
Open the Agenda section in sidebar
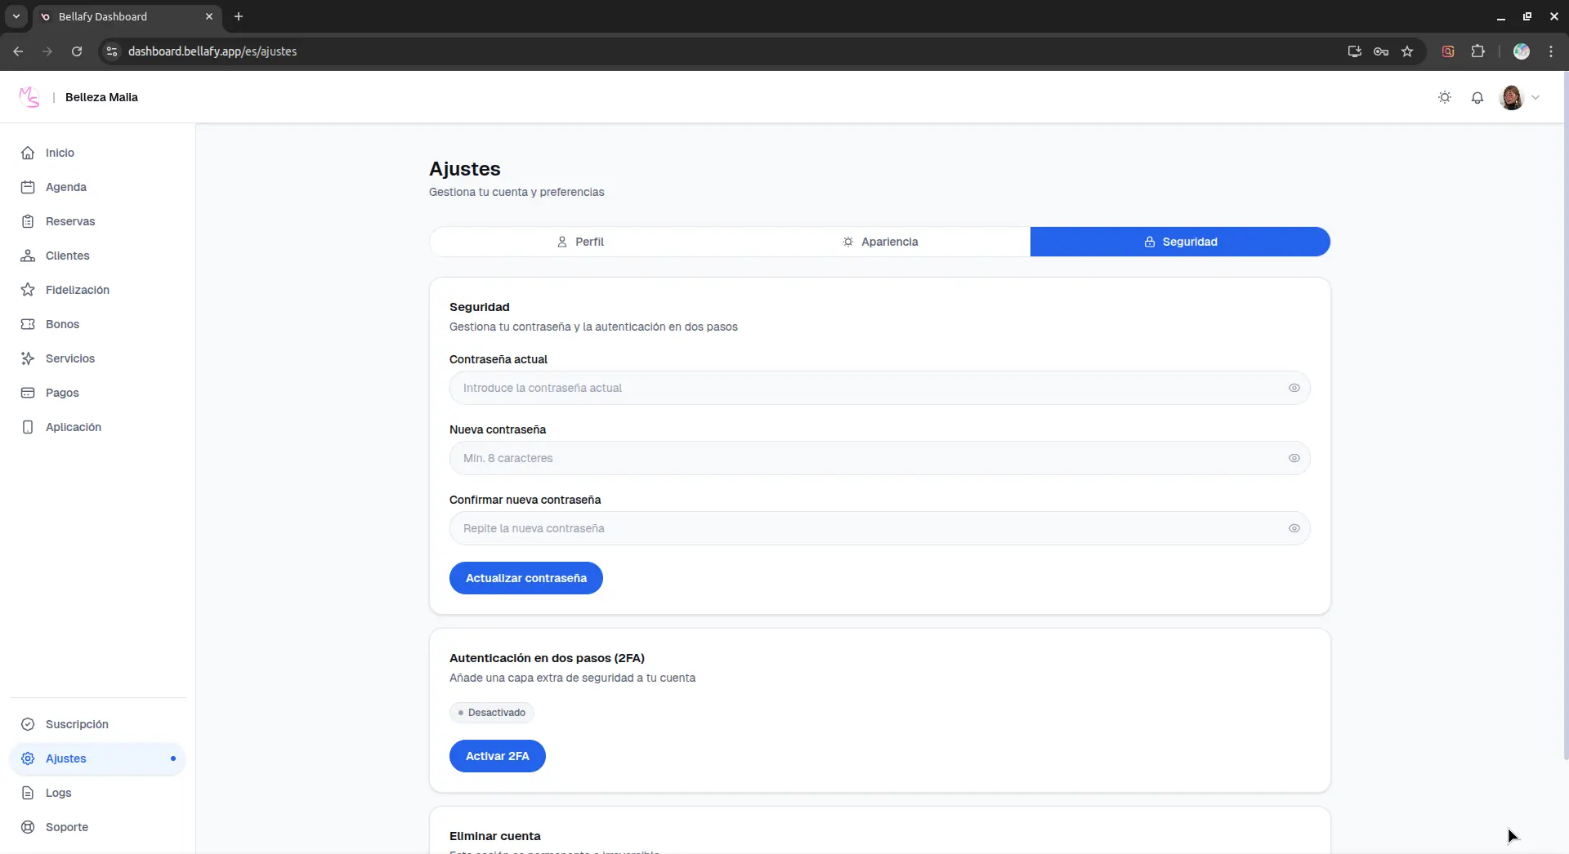[66, 187]
